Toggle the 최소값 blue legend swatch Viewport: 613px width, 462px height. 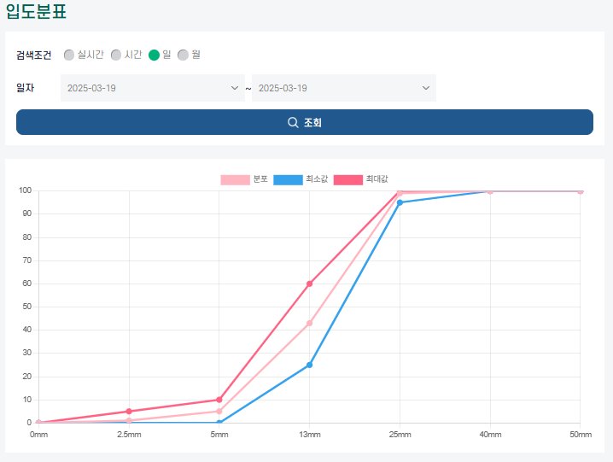point(288,179)
